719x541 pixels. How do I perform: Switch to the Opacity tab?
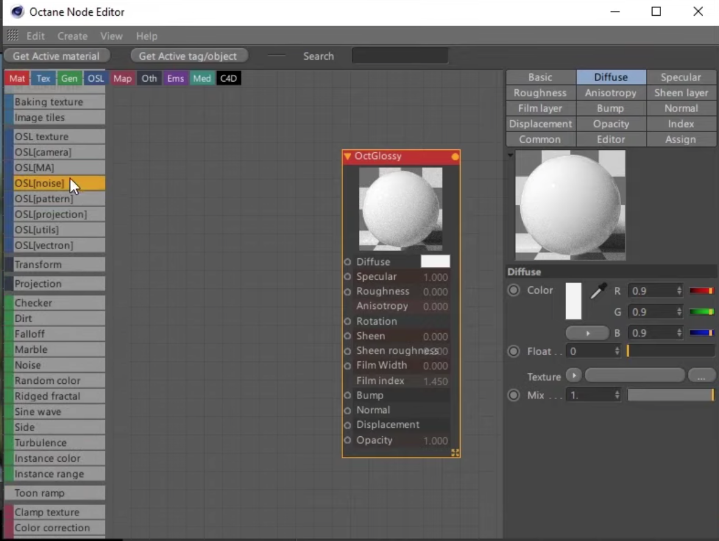[611, 124]
